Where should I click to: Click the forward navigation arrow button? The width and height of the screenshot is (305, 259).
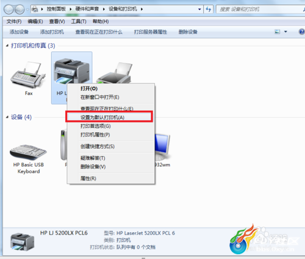tap(20, 10)
